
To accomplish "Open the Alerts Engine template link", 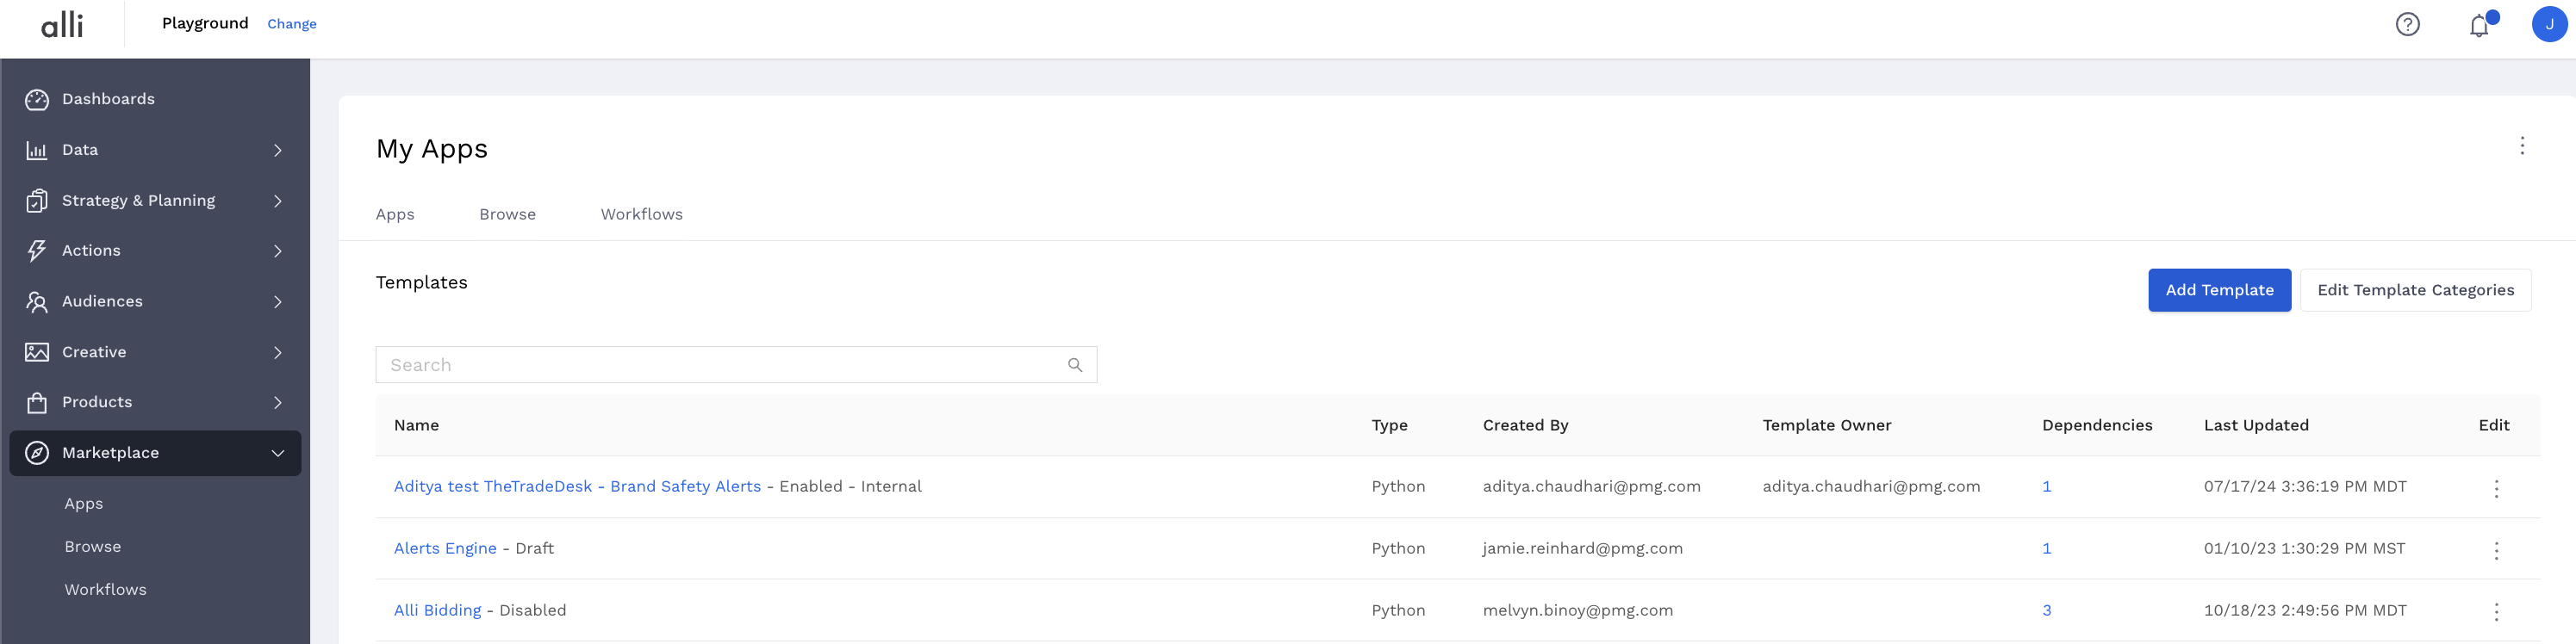I will click(445, 548).
